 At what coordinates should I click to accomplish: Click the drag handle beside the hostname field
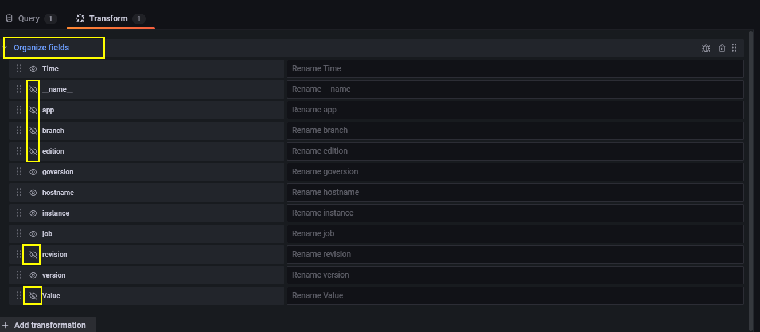coord(19,192)
